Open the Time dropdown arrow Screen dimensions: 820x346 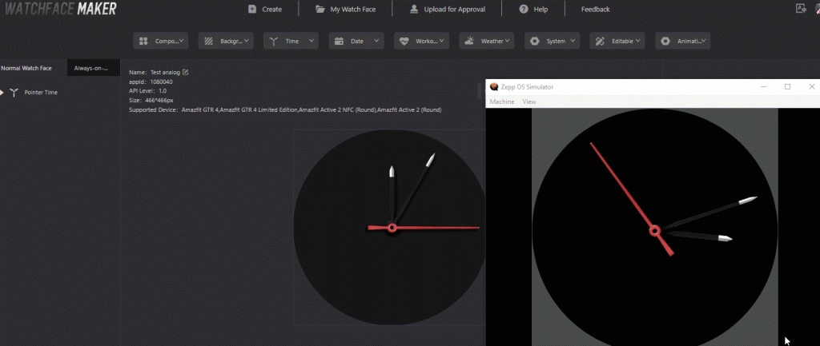312,40
